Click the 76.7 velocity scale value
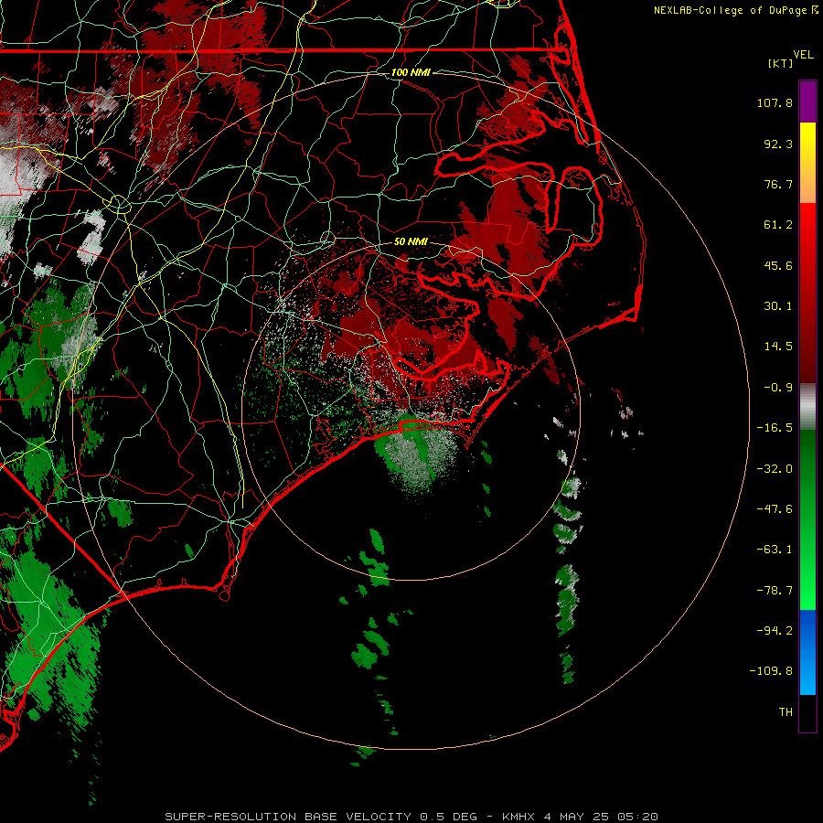Image resolution: width=823 pixels, height=823 pixels. coord(778,184)
